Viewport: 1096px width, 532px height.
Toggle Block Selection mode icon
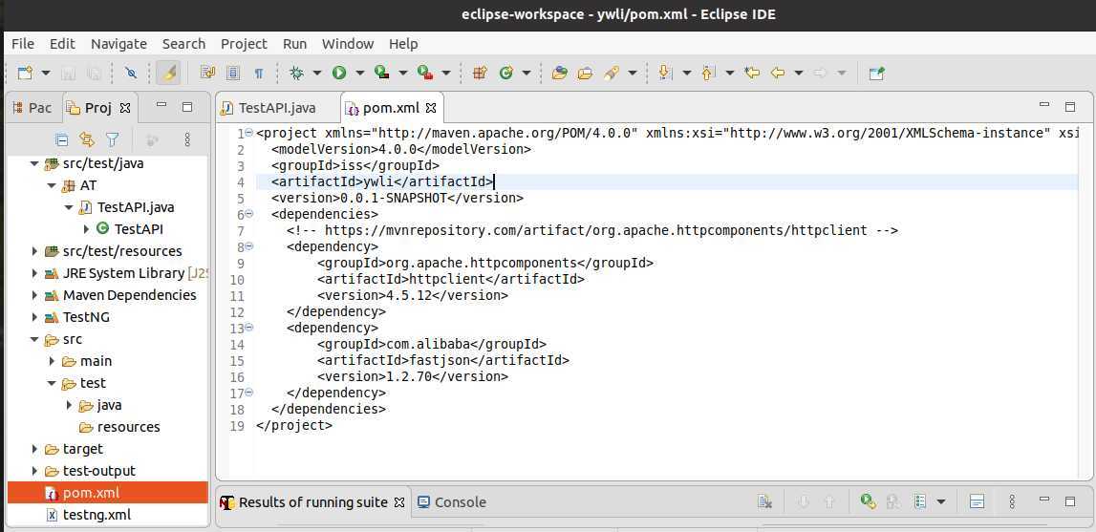pos(233,73)
